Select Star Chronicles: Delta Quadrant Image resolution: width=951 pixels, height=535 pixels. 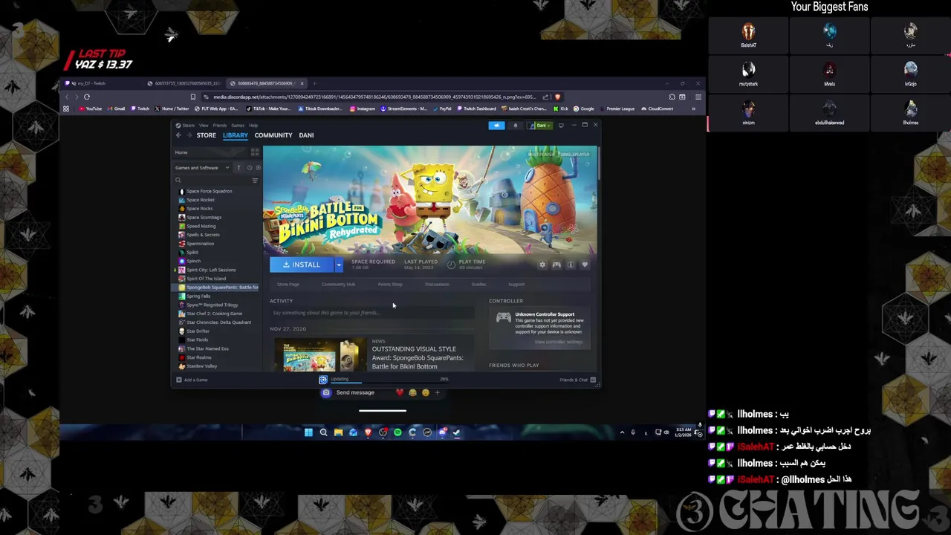coord(218,322)
